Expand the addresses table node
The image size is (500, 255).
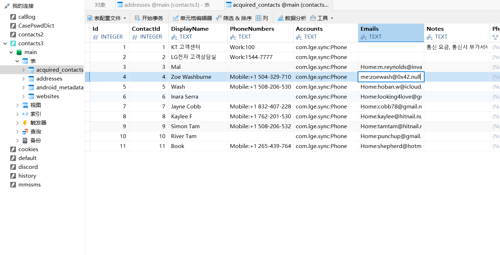[x=23, y=79]
